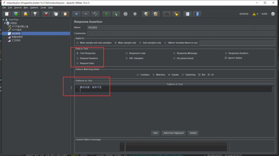Open the Search menu
Viewport: 279px width, 156px height.
(18, 7)
